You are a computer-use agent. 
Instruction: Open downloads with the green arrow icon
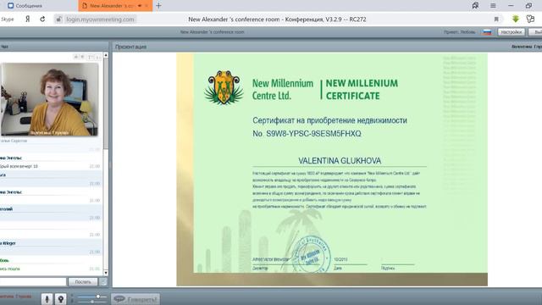(516, 19)
